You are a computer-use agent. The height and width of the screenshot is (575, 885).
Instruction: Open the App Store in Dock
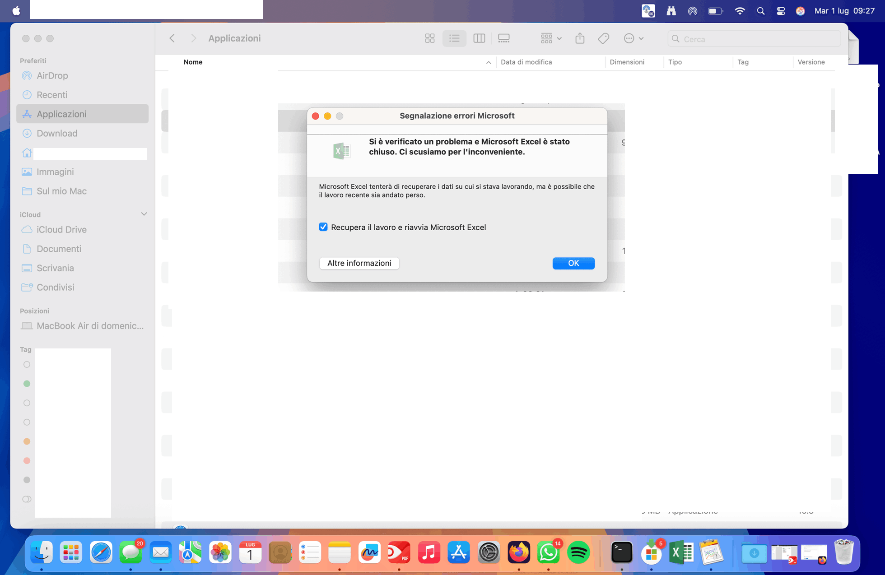pyautogui.click(x=459, y=552)
